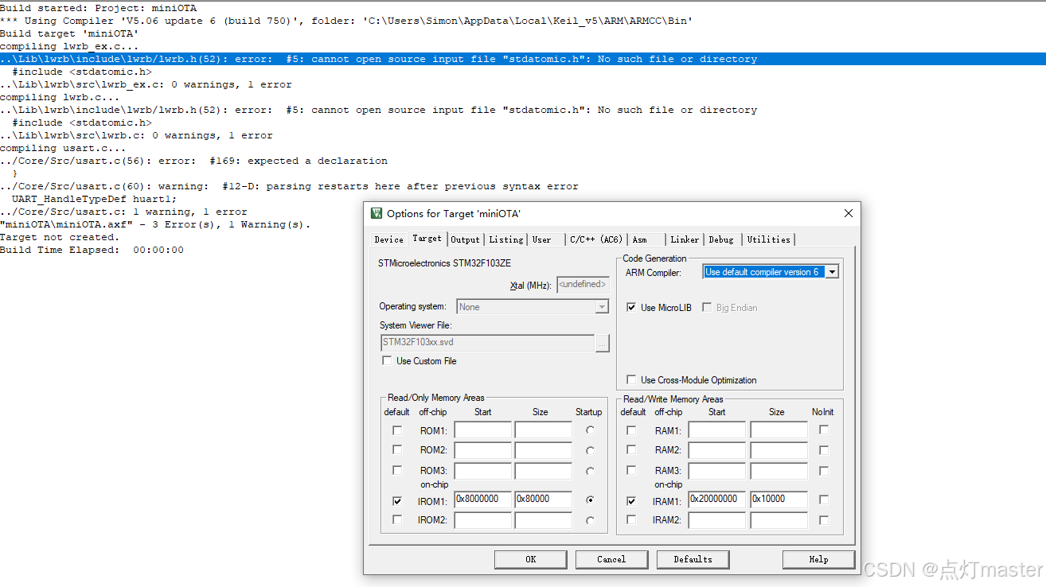Expand the ARM Compiler version dropdown

point(832,272)
